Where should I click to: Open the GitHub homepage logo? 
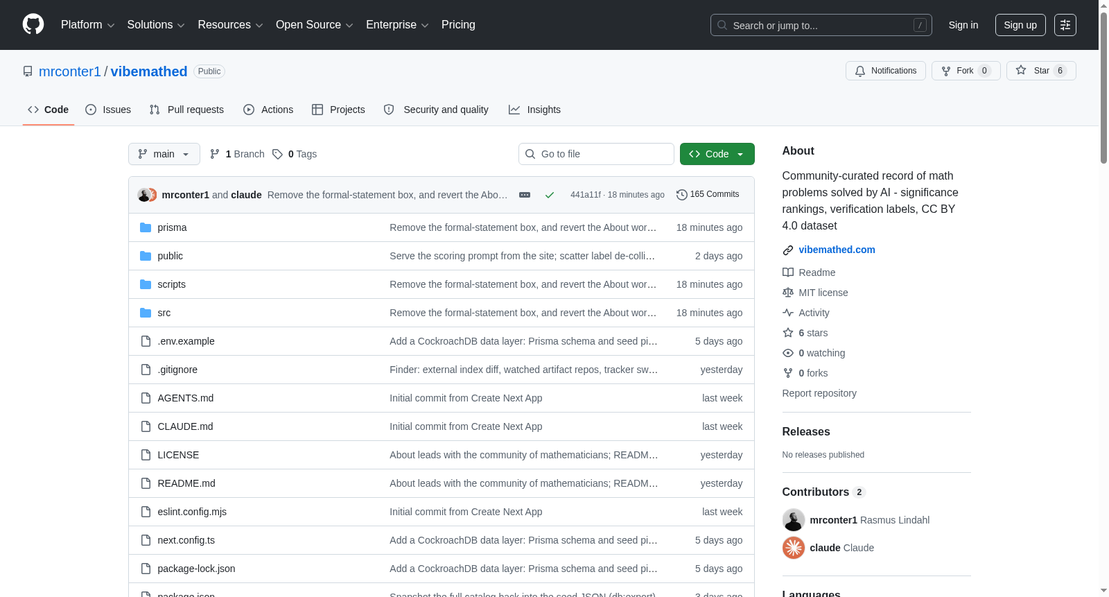(x=33, y=24)
